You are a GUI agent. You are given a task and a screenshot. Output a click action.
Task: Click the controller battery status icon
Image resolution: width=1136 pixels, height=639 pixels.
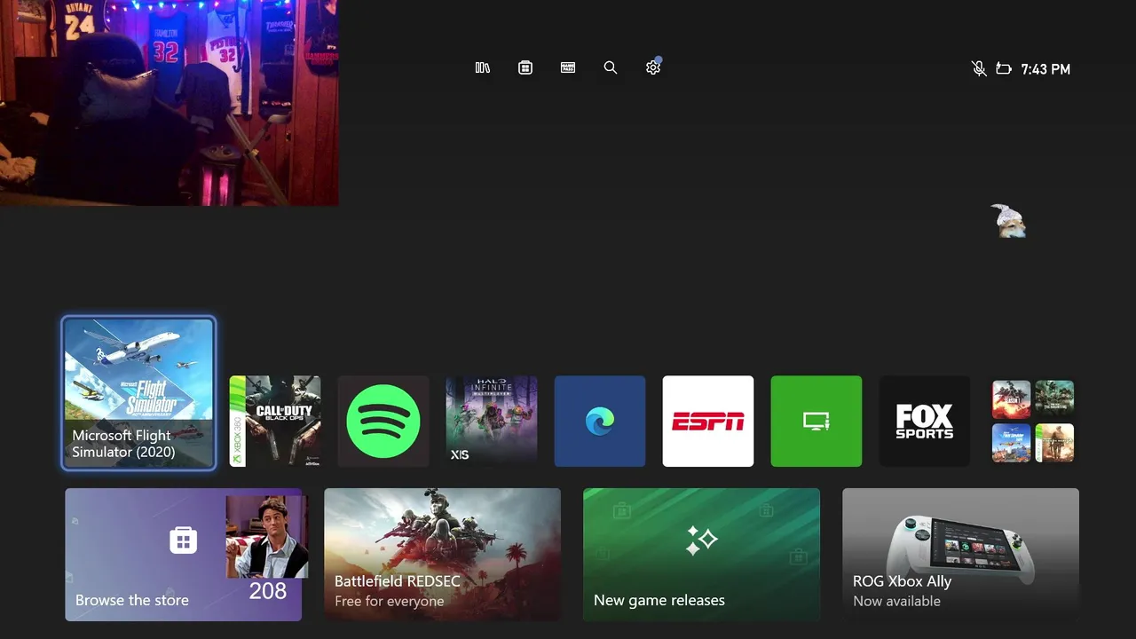[x=1004, y=68]
